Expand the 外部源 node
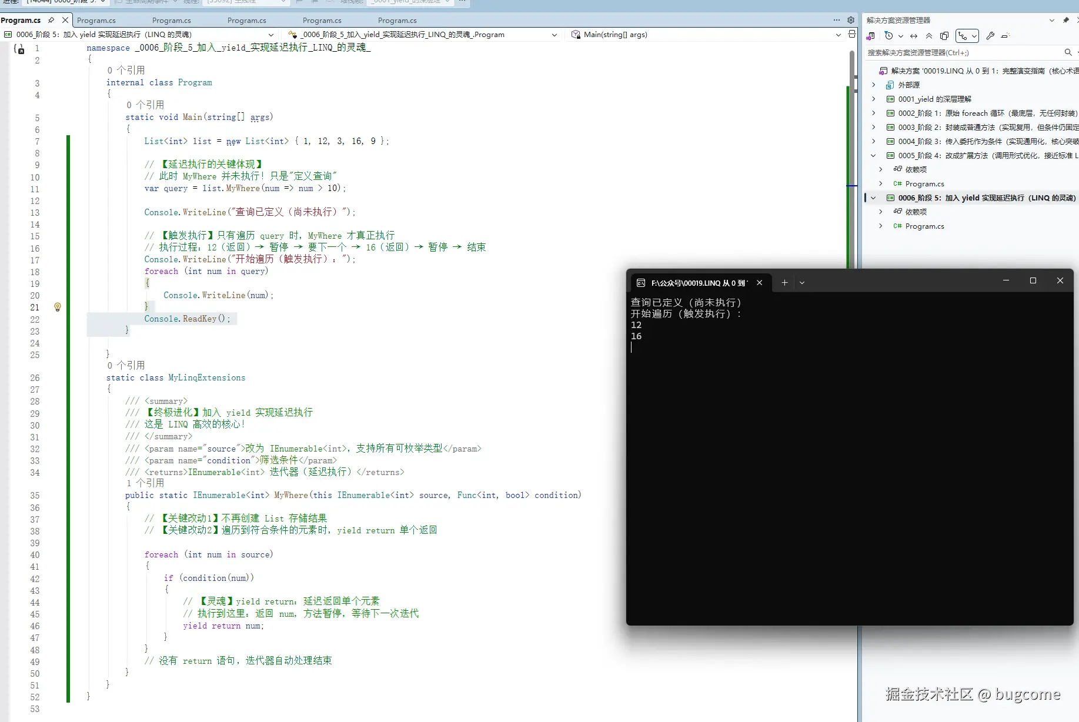The image size is (1079, 722). (873, 85)
